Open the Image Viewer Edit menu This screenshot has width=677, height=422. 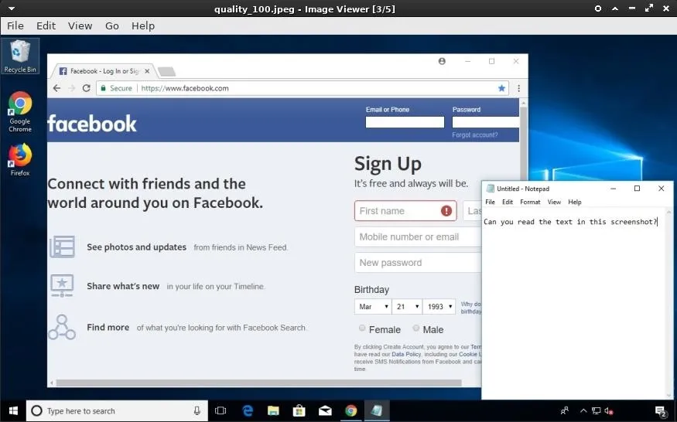pyautogui.click(x=46, y=26)
